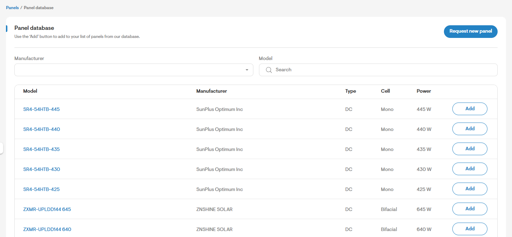The image size is (512, 237).
Task: Click the Model column header
Action: coord(30,91)
